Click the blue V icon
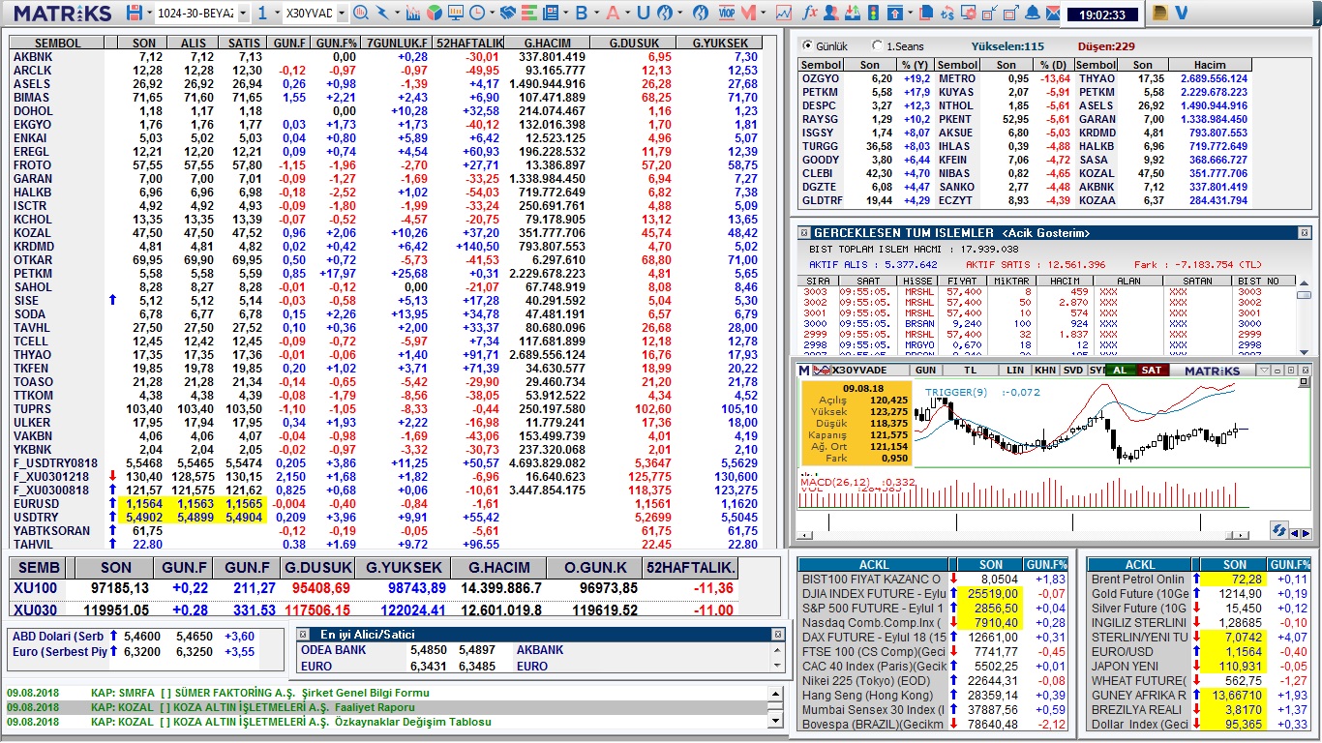 [x=1181, y=13]
